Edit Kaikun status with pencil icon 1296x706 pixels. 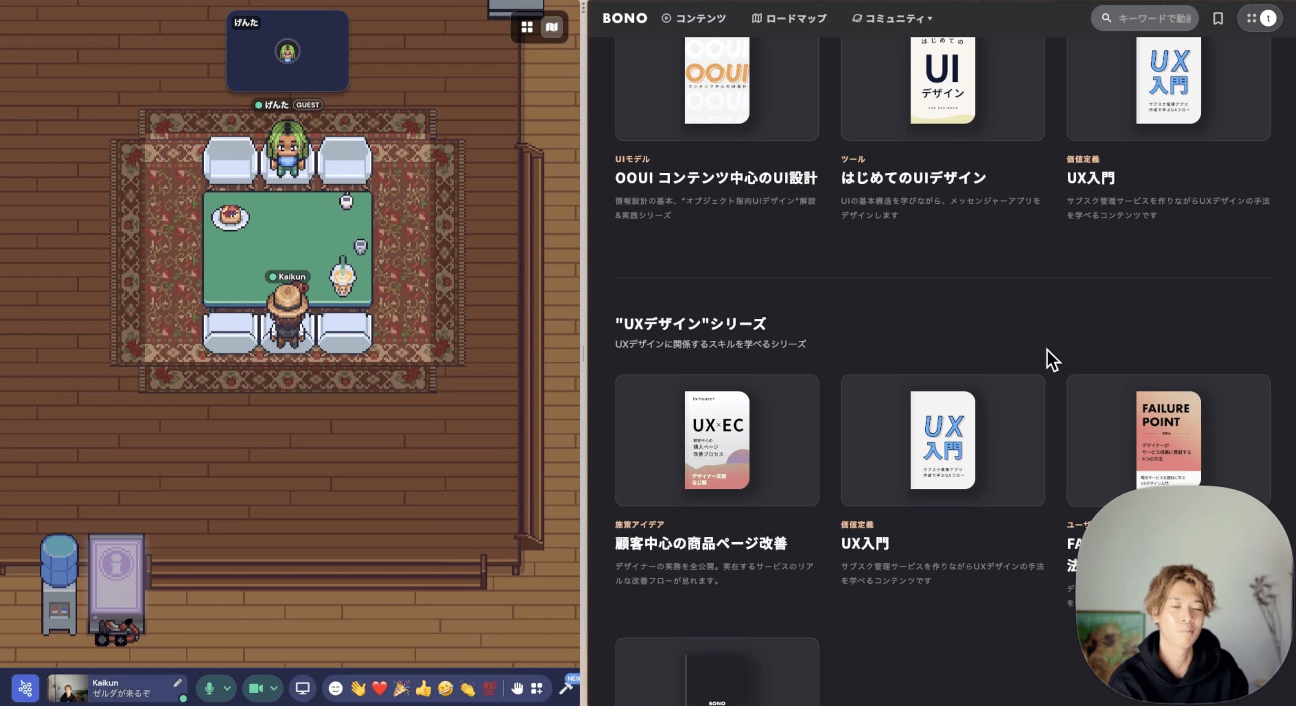pyautogui.click(x=178, y=683)
